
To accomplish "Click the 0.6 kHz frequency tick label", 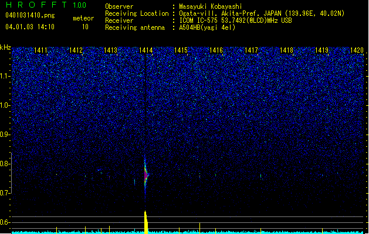I will pos(5,222).
